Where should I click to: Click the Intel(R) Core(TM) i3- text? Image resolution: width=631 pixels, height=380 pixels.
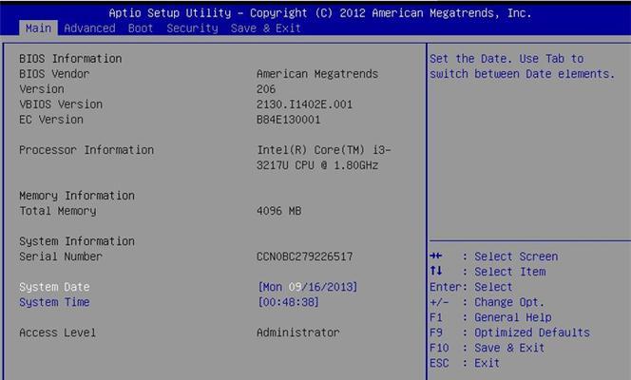click(323, 150)
